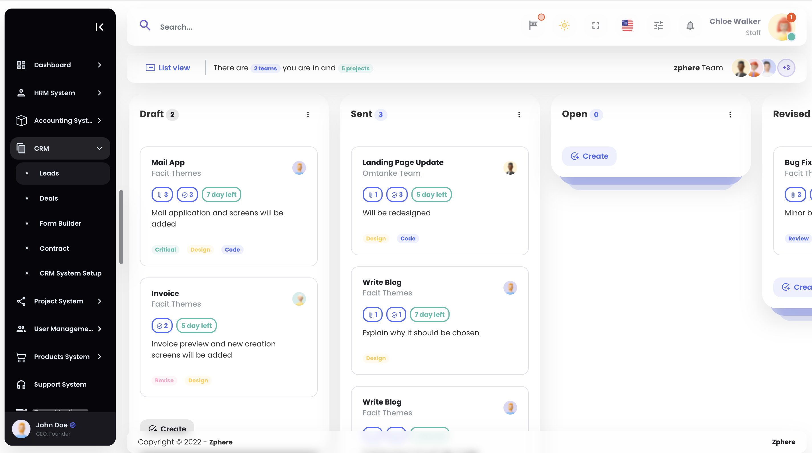Open Form Builder menu item
The height and width of the screenshot is (453, 812).
tap(60, 223)
